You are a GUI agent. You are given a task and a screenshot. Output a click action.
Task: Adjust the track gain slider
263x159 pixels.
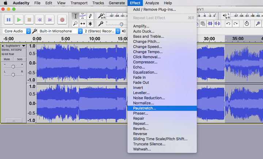pos(13,67)
